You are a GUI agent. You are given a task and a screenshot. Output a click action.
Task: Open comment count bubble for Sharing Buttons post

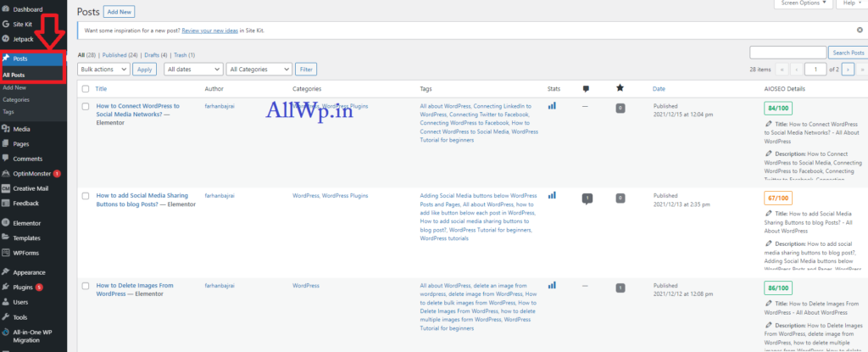(587, 198)
